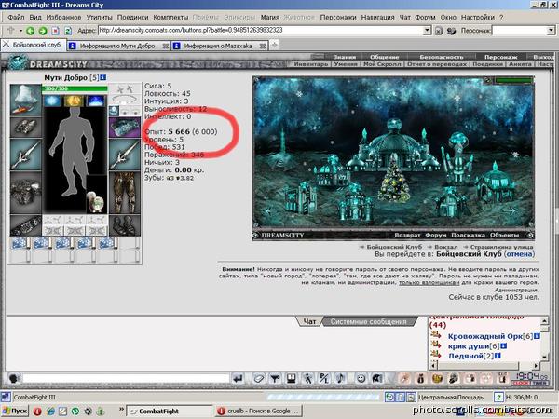Image resolution: width=559 pixels, height=419 pixels.
Task: Click the snowflake buff icon above character
Action: click(52, 101)
